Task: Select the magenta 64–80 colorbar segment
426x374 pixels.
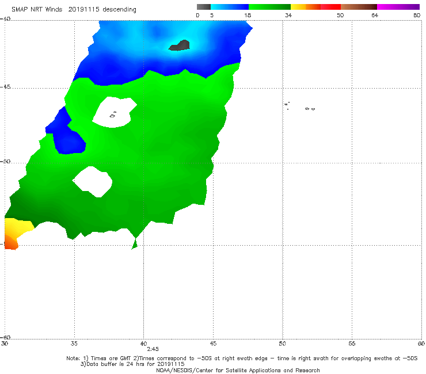Action: coord(398,7)
